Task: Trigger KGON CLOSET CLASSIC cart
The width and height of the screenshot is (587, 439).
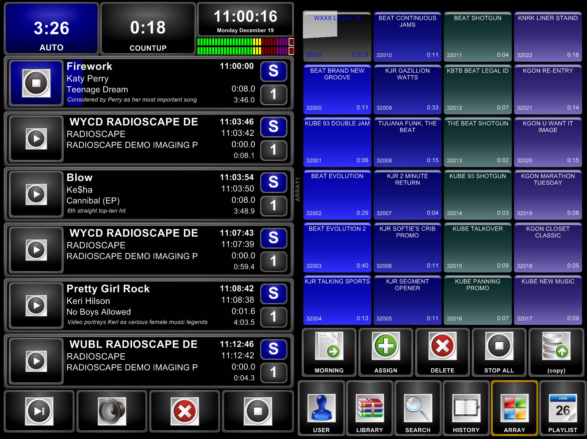Action: point(548,247)
